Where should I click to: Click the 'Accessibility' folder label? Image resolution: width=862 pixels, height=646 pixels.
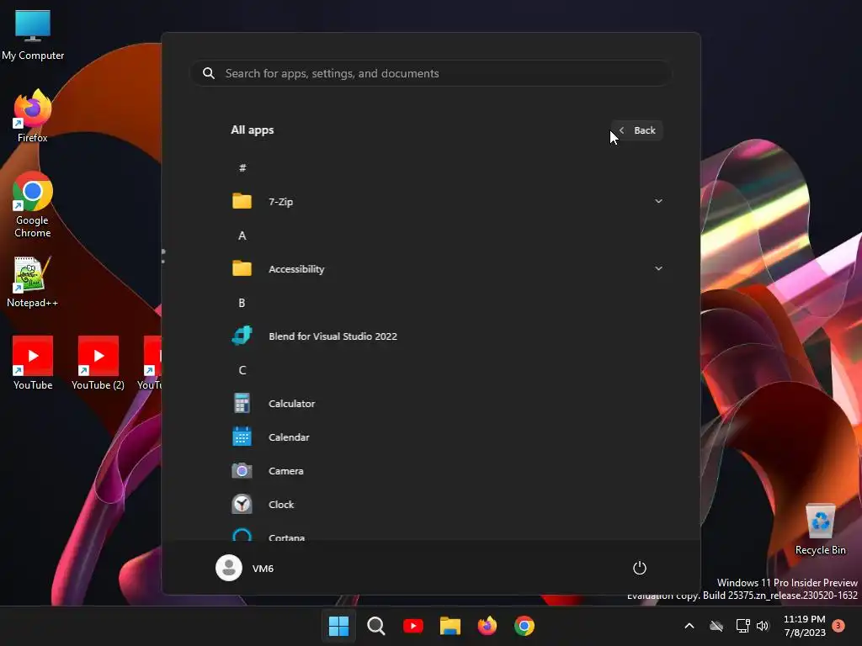pos(296,269)
